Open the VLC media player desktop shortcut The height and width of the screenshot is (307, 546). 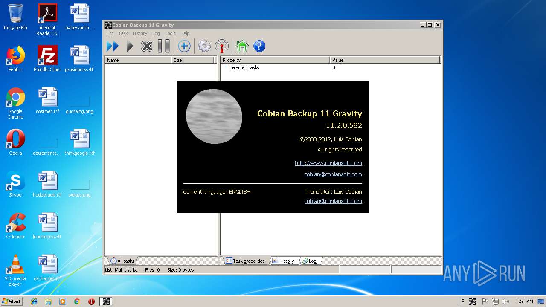[x=15, y=270]
